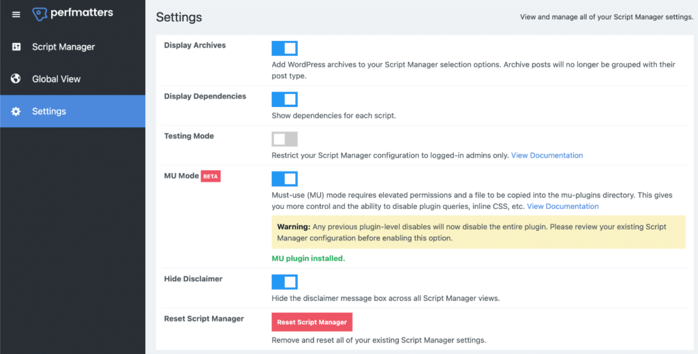The height and width of the screenshot is (354, 698).
Task: Select the Settings sidebar item
Action: (49, 111)
